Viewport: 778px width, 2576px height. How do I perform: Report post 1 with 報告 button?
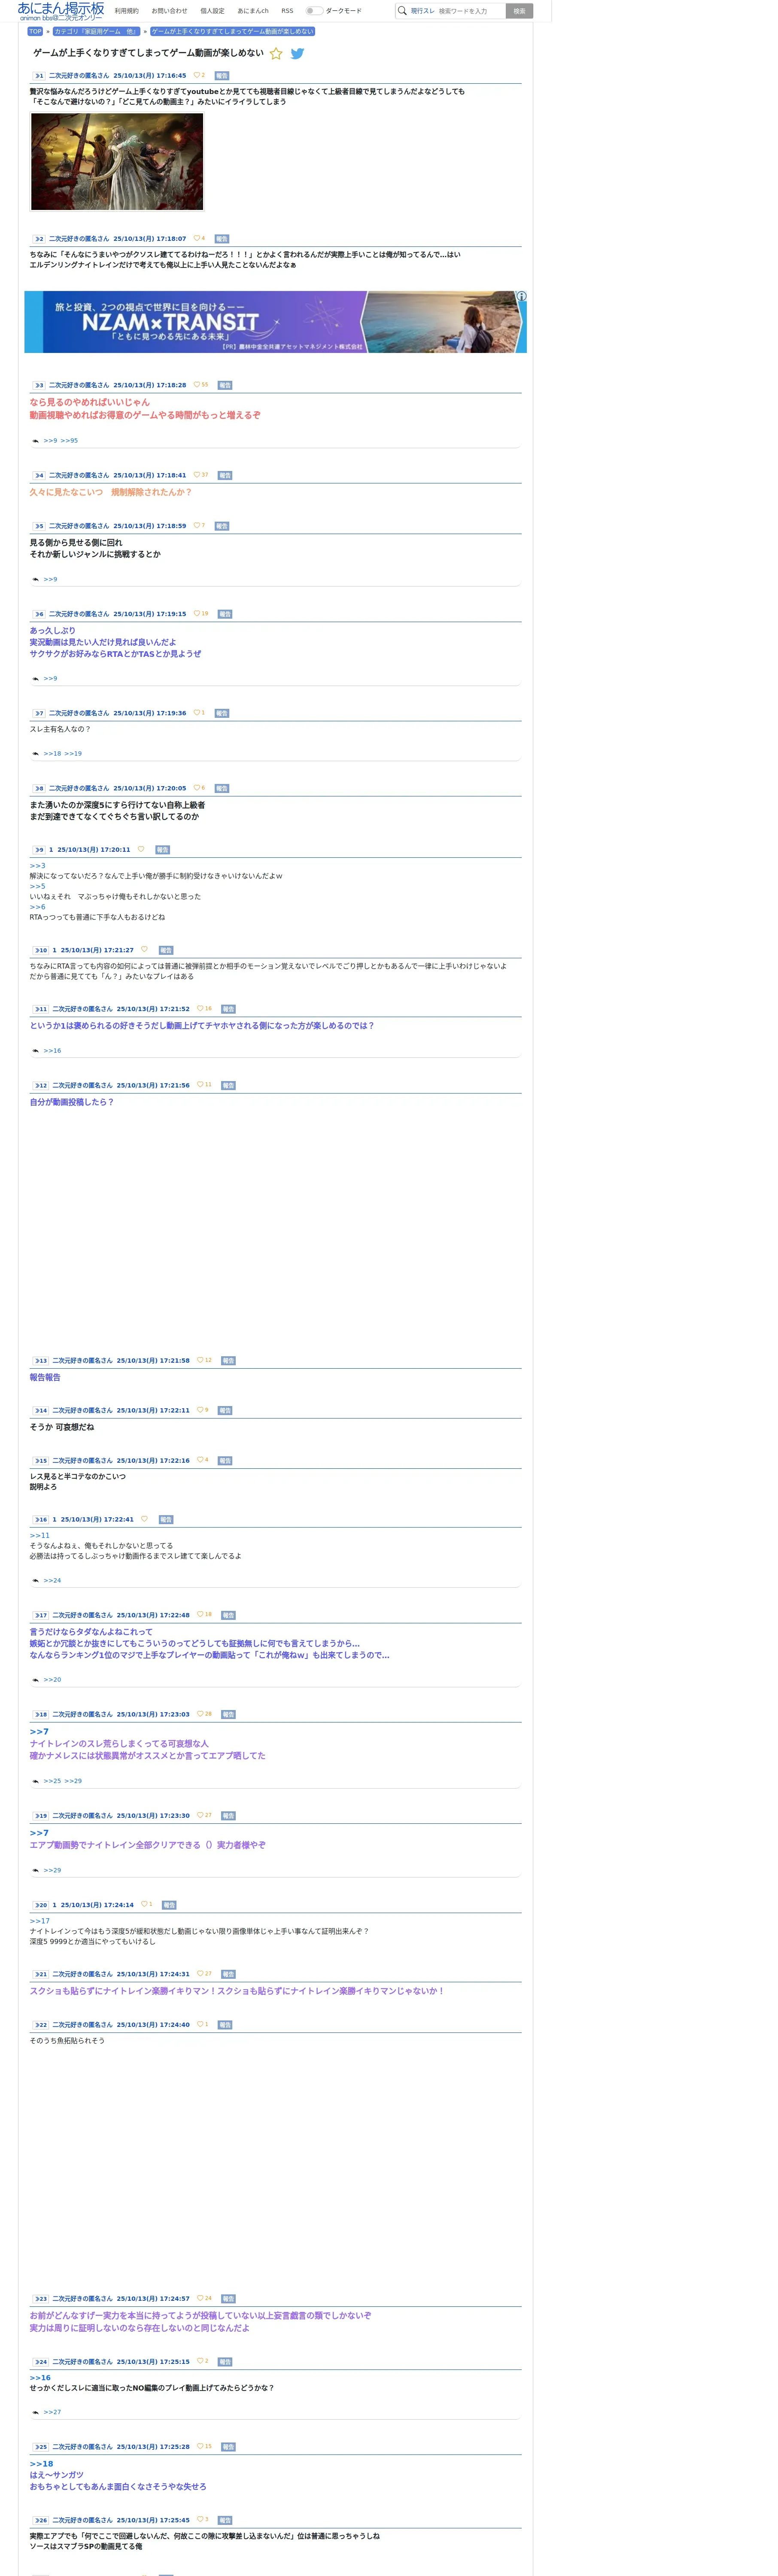(x=222, y=75)
